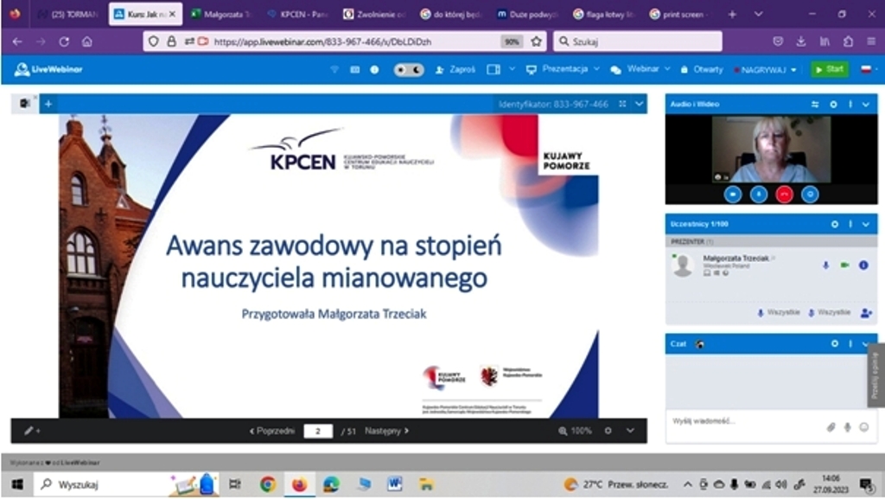Open Firefox downloads icon
The width and height of the screenshot is (885, 499).
pyautogui.click(x=801, y=42)
